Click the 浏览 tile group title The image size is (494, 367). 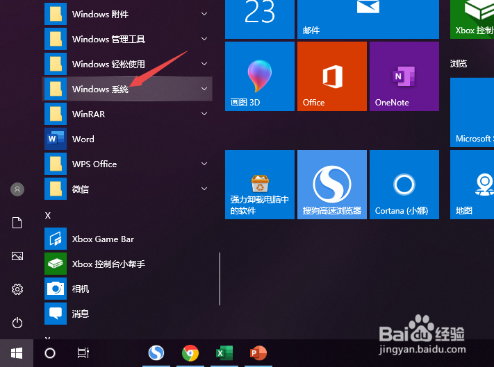[x=459, y=64]
